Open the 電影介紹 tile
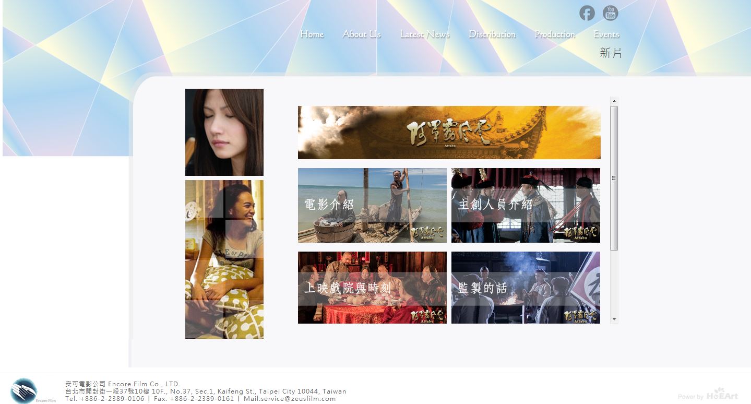This screenshot has height=404, width=751. tap(372, 205)
